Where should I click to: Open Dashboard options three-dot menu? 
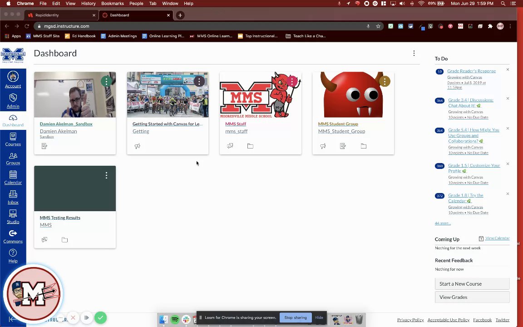pos(414,53)
